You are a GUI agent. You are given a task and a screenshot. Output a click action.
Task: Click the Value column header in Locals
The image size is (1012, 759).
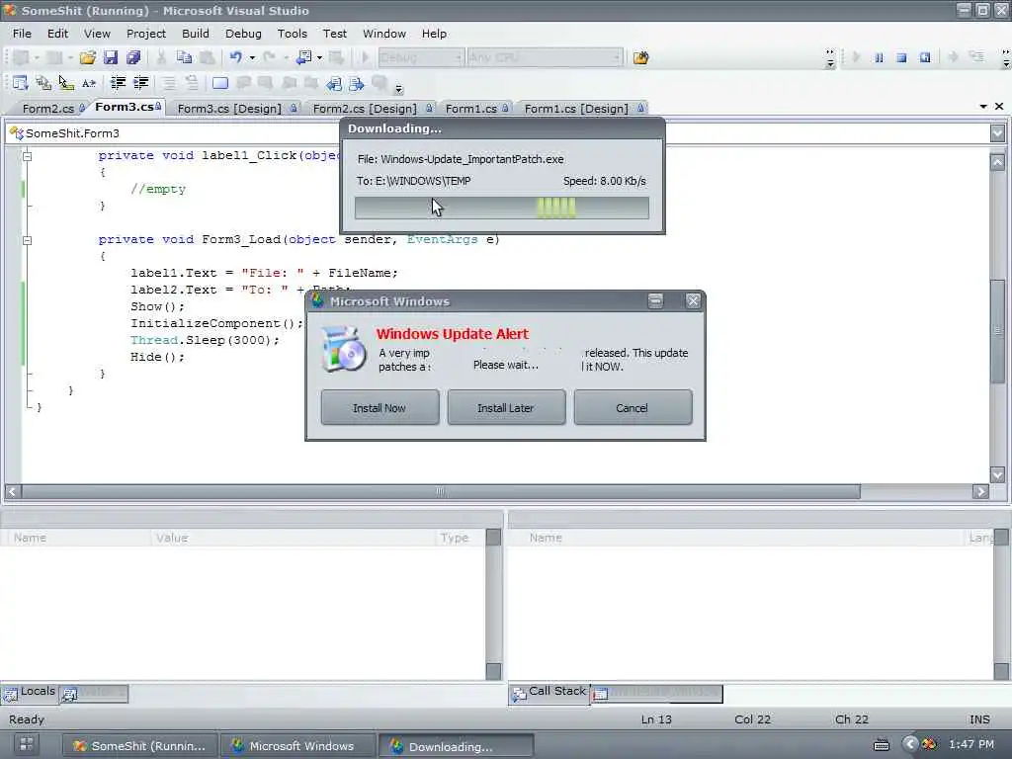click(294, 538)
